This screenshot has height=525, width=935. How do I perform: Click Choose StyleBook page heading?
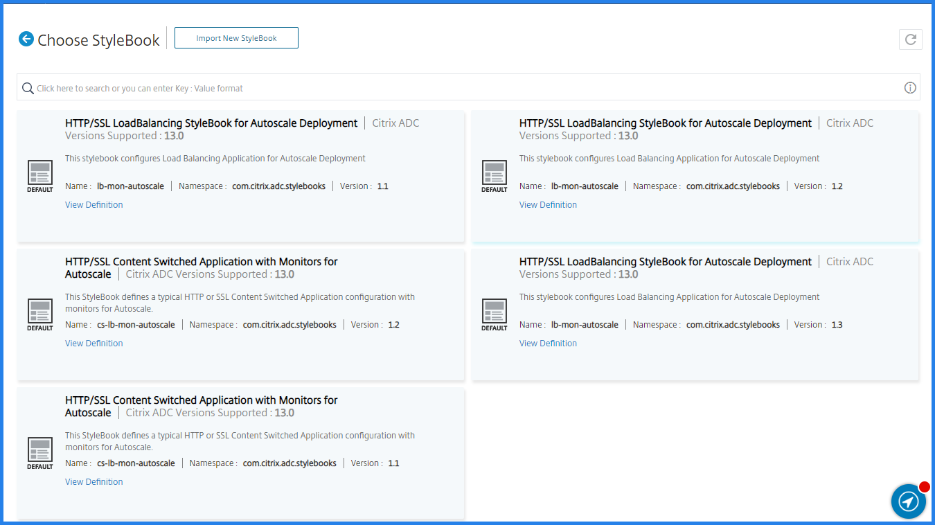(x=99, y=40)
